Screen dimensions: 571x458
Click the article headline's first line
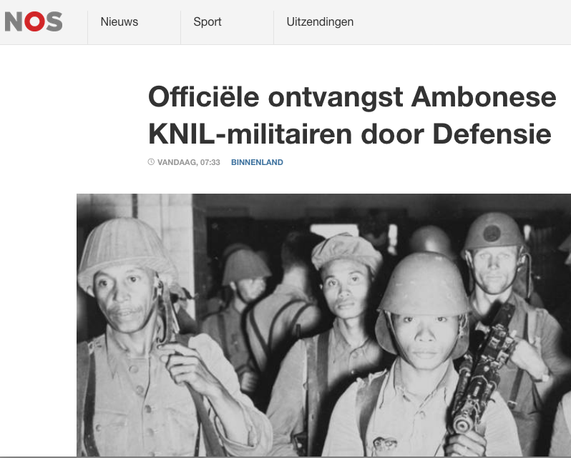coord(352,97)
